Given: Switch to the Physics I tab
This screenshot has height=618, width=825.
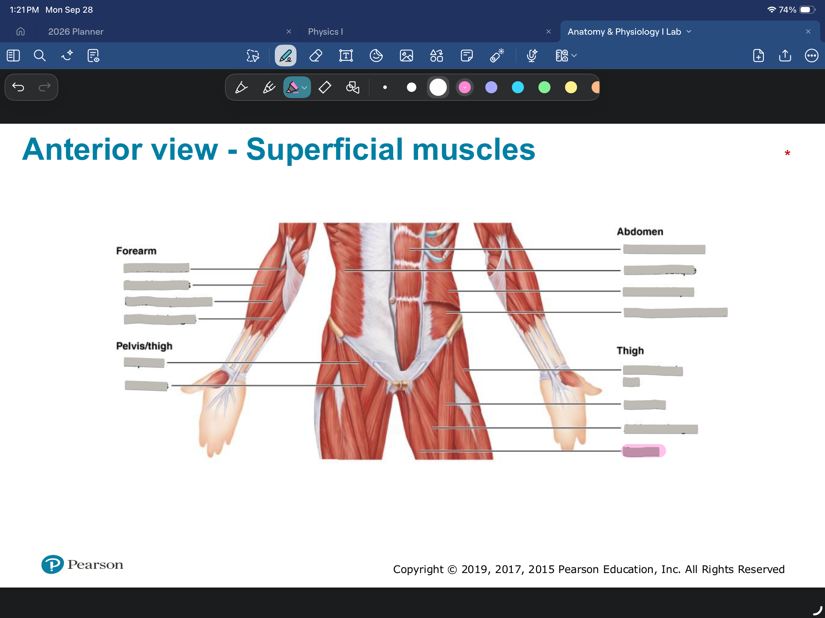Looking at the screenshot, I should (x=325, y=32).
